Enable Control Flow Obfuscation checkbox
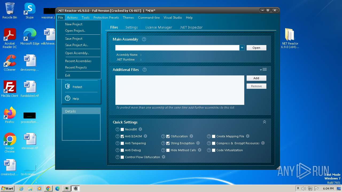This screenshot has width=342, height=192. pos(122,157)
